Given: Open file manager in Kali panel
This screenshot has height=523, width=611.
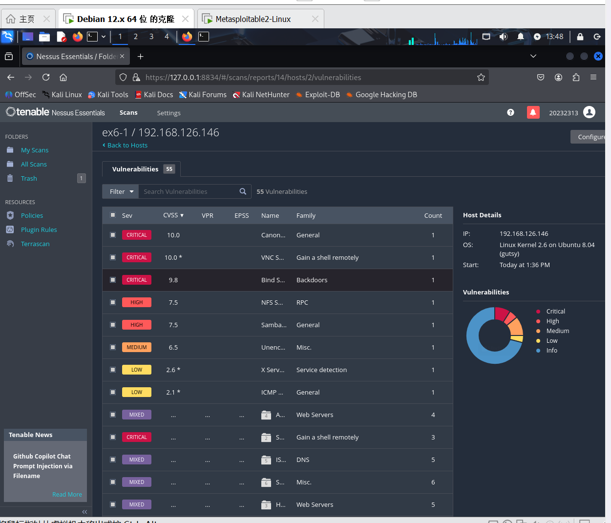Looking at the screenshot, I should click(x=44, y=37).
